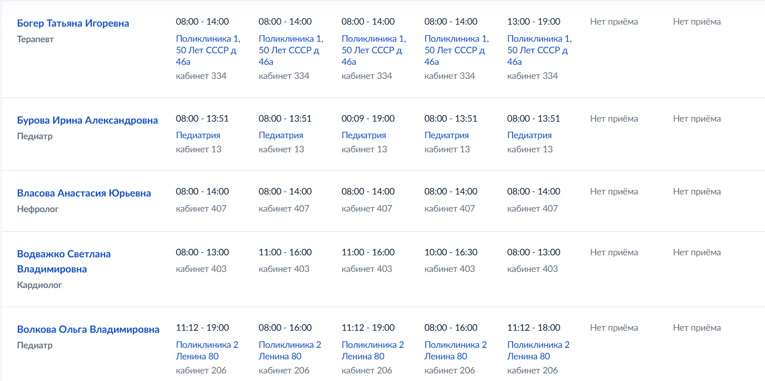
Task: Click Богер's 13:00 - 19:00 time slot
Action: [x=534, y=21]
